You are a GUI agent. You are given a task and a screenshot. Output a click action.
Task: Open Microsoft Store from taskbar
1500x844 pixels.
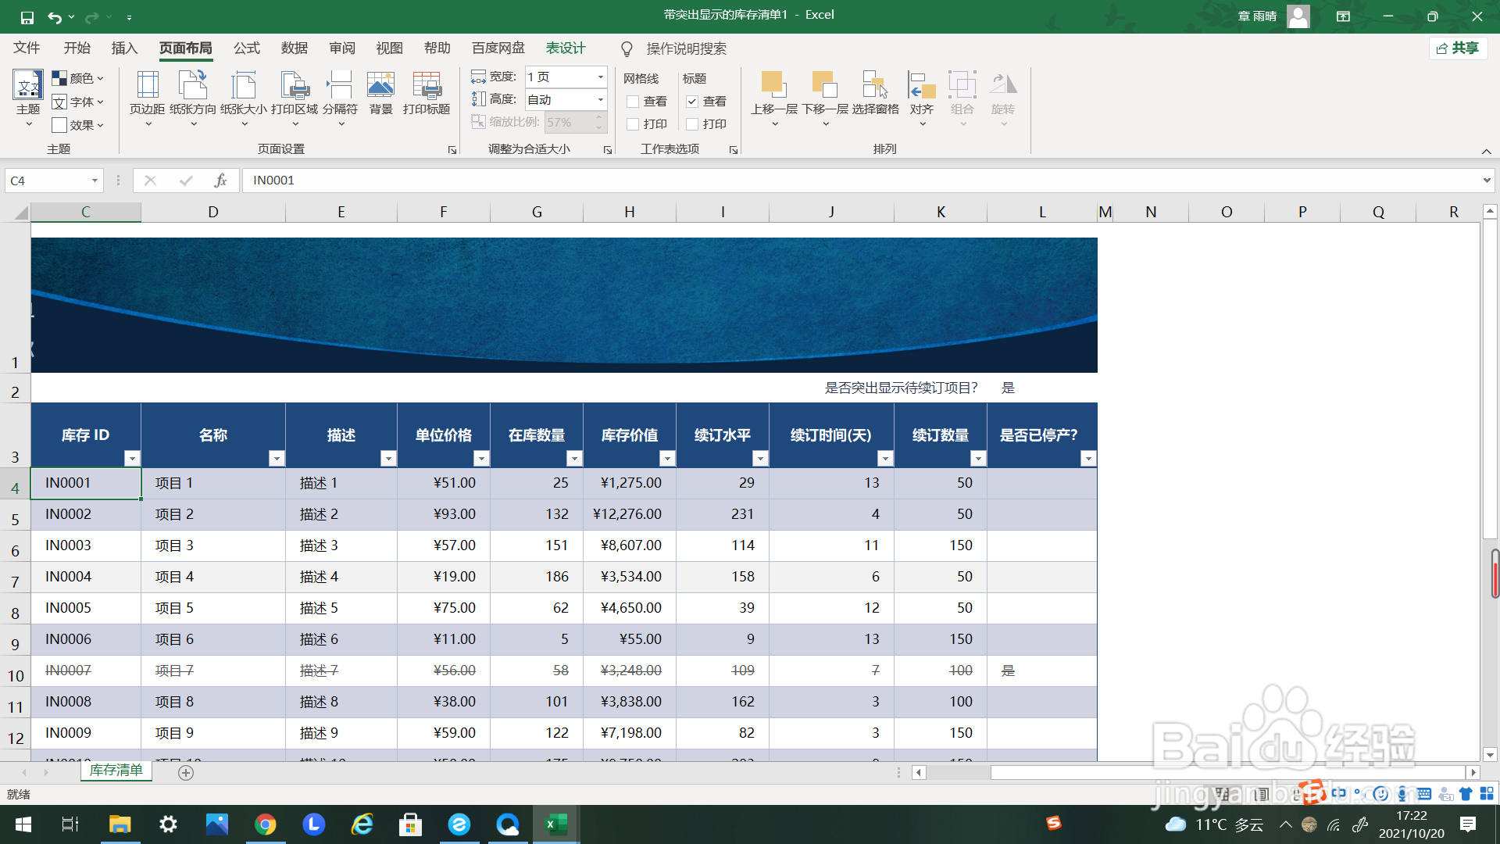410,824
